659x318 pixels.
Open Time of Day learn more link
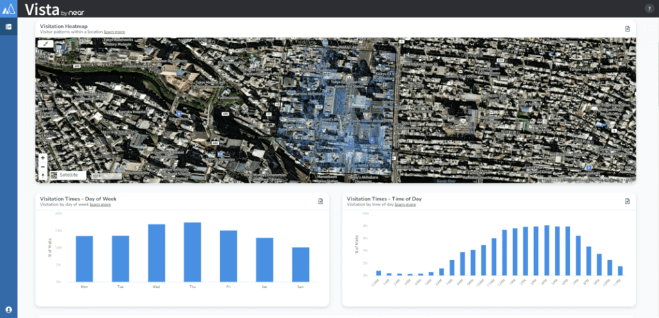point(405,204)
